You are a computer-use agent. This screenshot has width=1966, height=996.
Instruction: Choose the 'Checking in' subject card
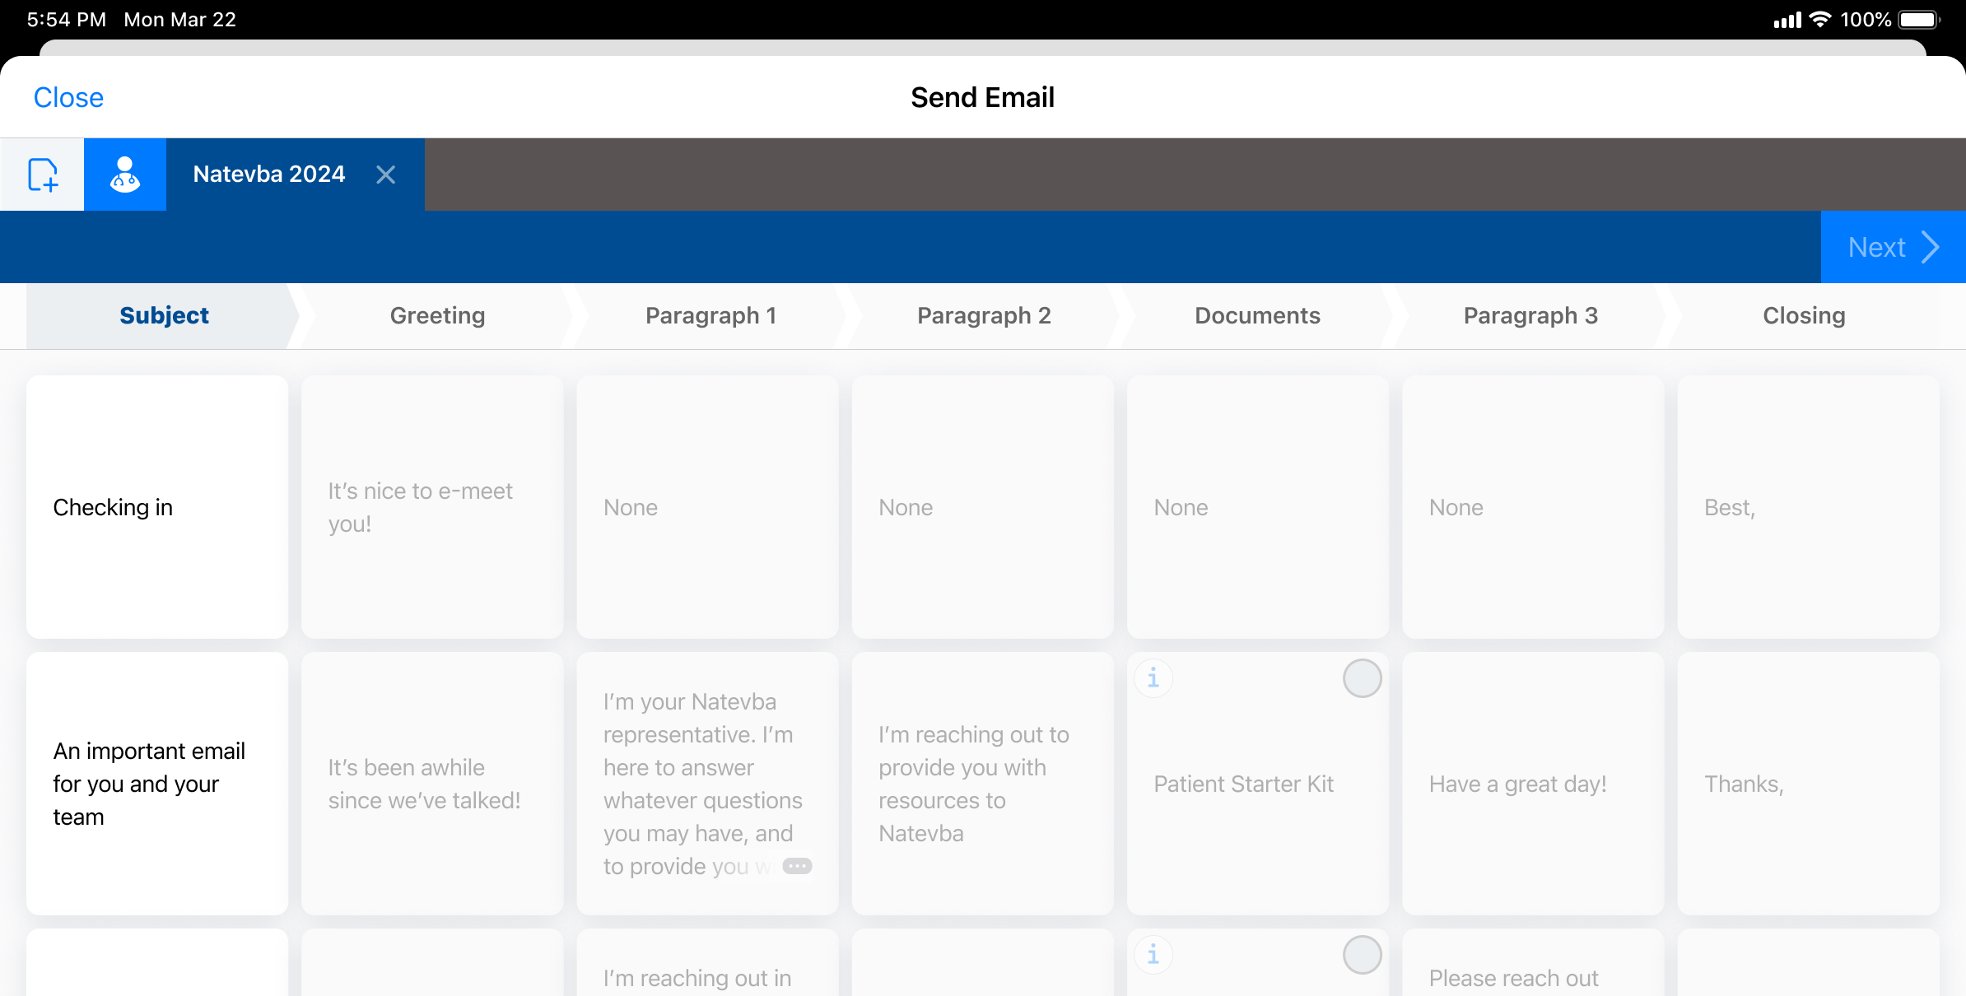point(157,507)
